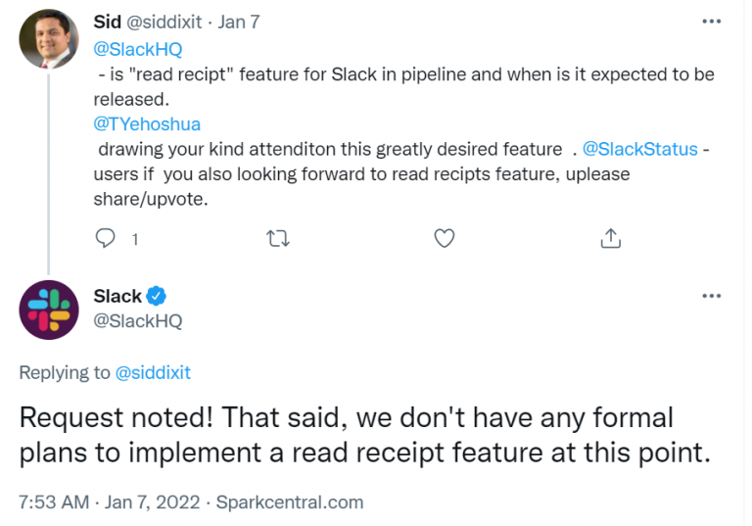
Task: Click Slack's verified badge
Action: pos(158,296)
